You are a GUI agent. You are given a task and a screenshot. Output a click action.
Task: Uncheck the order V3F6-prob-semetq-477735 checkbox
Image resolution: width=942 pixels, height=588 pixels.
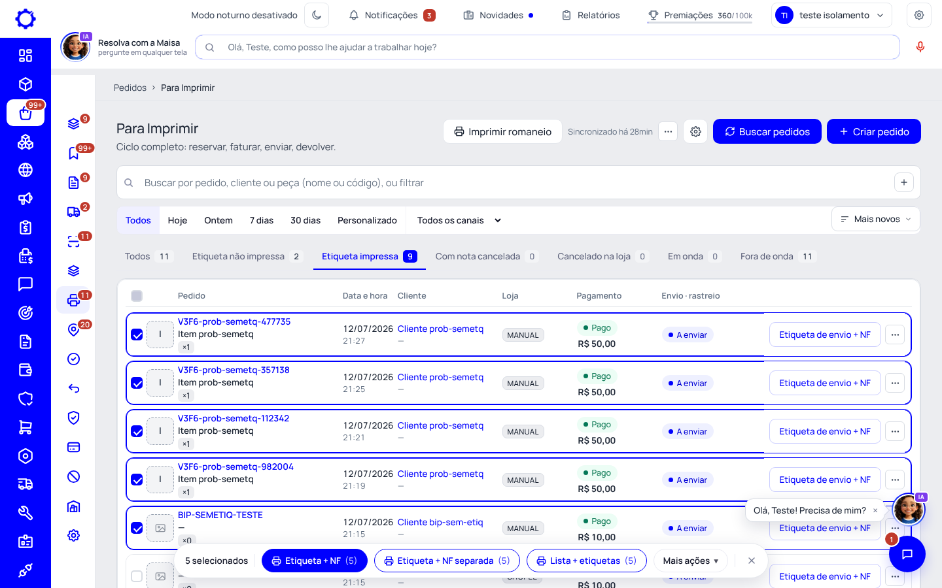click(x=137, y=335)
